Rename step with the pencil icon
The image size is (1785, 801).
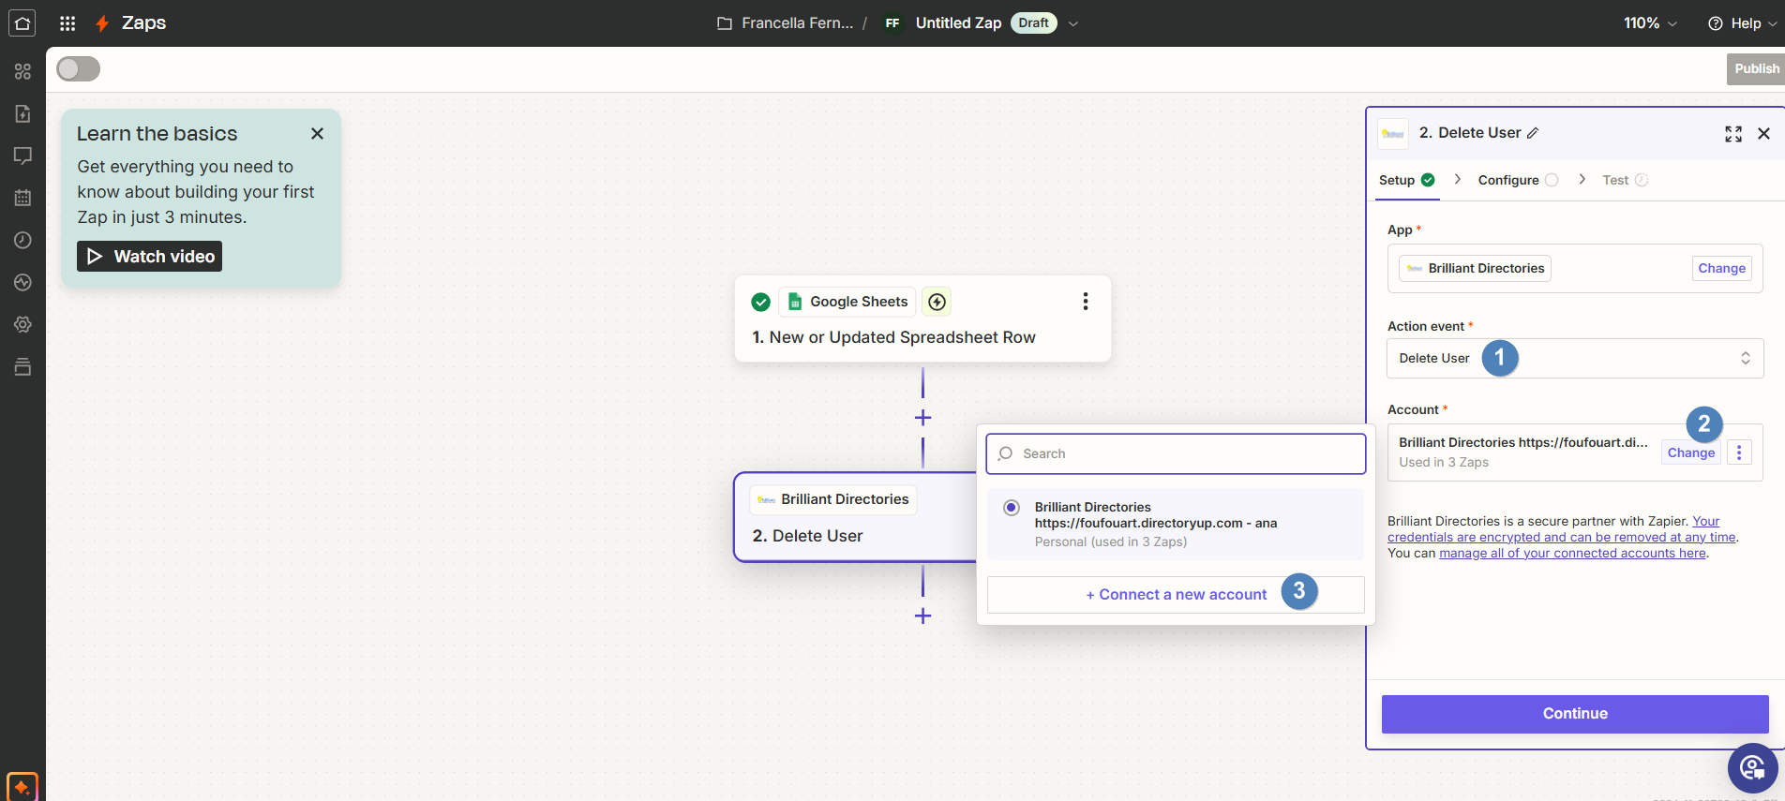[x=1533, y=133]
